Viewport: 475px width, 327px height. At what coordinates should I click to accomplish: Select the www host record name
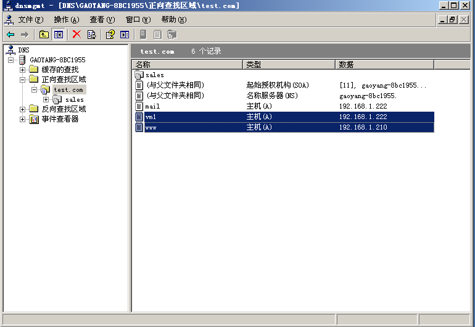[x=151, y=128]
